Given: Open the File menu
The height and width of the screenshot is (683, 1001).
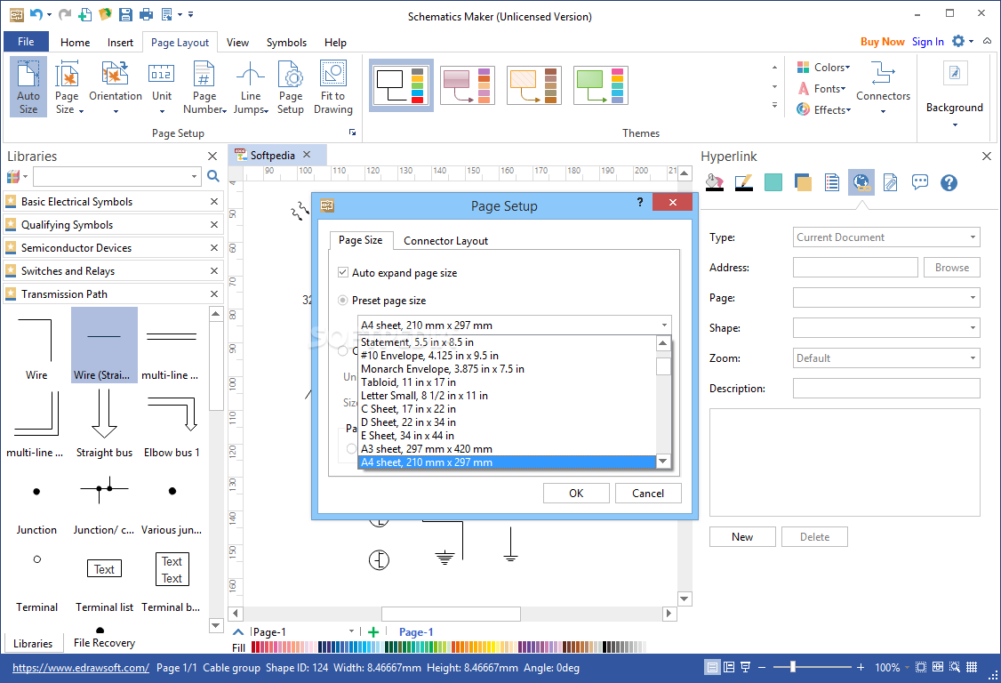Looking at the screenshot, I should click(26, 42).
